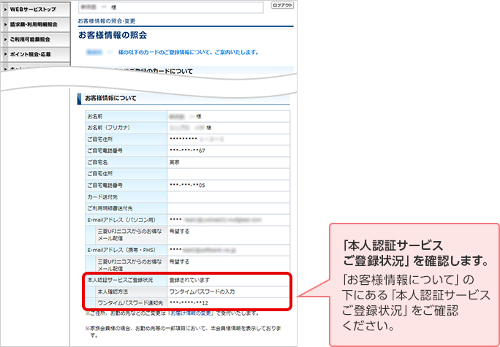This screenshot has height=347, width=500.
Task: Click the arrow icon beside WEBサービストップ
Action: pyautogui.click(x=6, y=8)
